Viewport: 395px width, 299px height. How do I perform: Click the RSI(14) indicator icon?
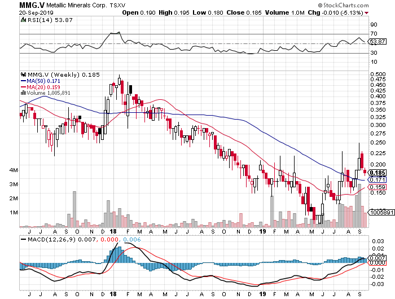pos(23,20)
